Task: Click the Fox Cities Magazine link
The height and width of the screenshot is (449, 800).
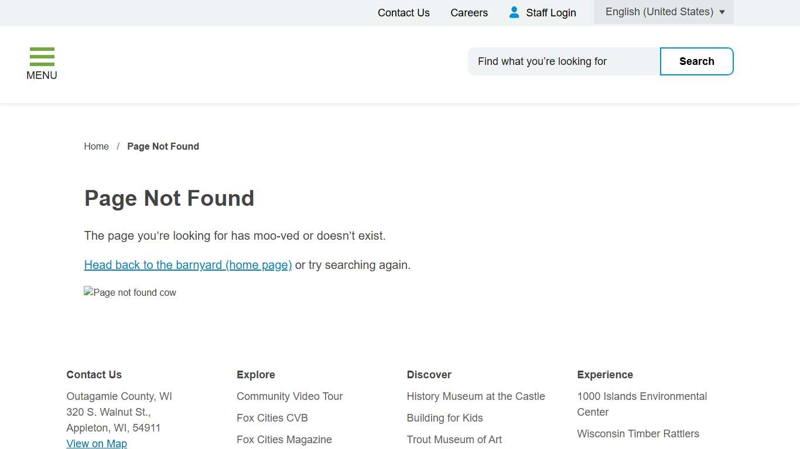Action: (284, 439)
